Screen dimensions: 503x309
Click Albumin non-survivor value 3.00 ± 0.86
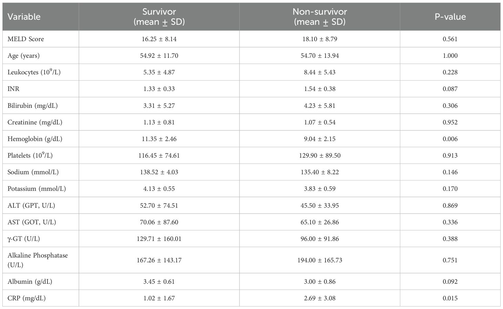(319, 281)
